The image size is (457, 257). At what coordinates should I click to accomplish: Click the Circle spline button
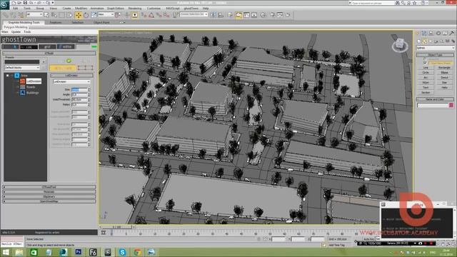pos(426,73)
